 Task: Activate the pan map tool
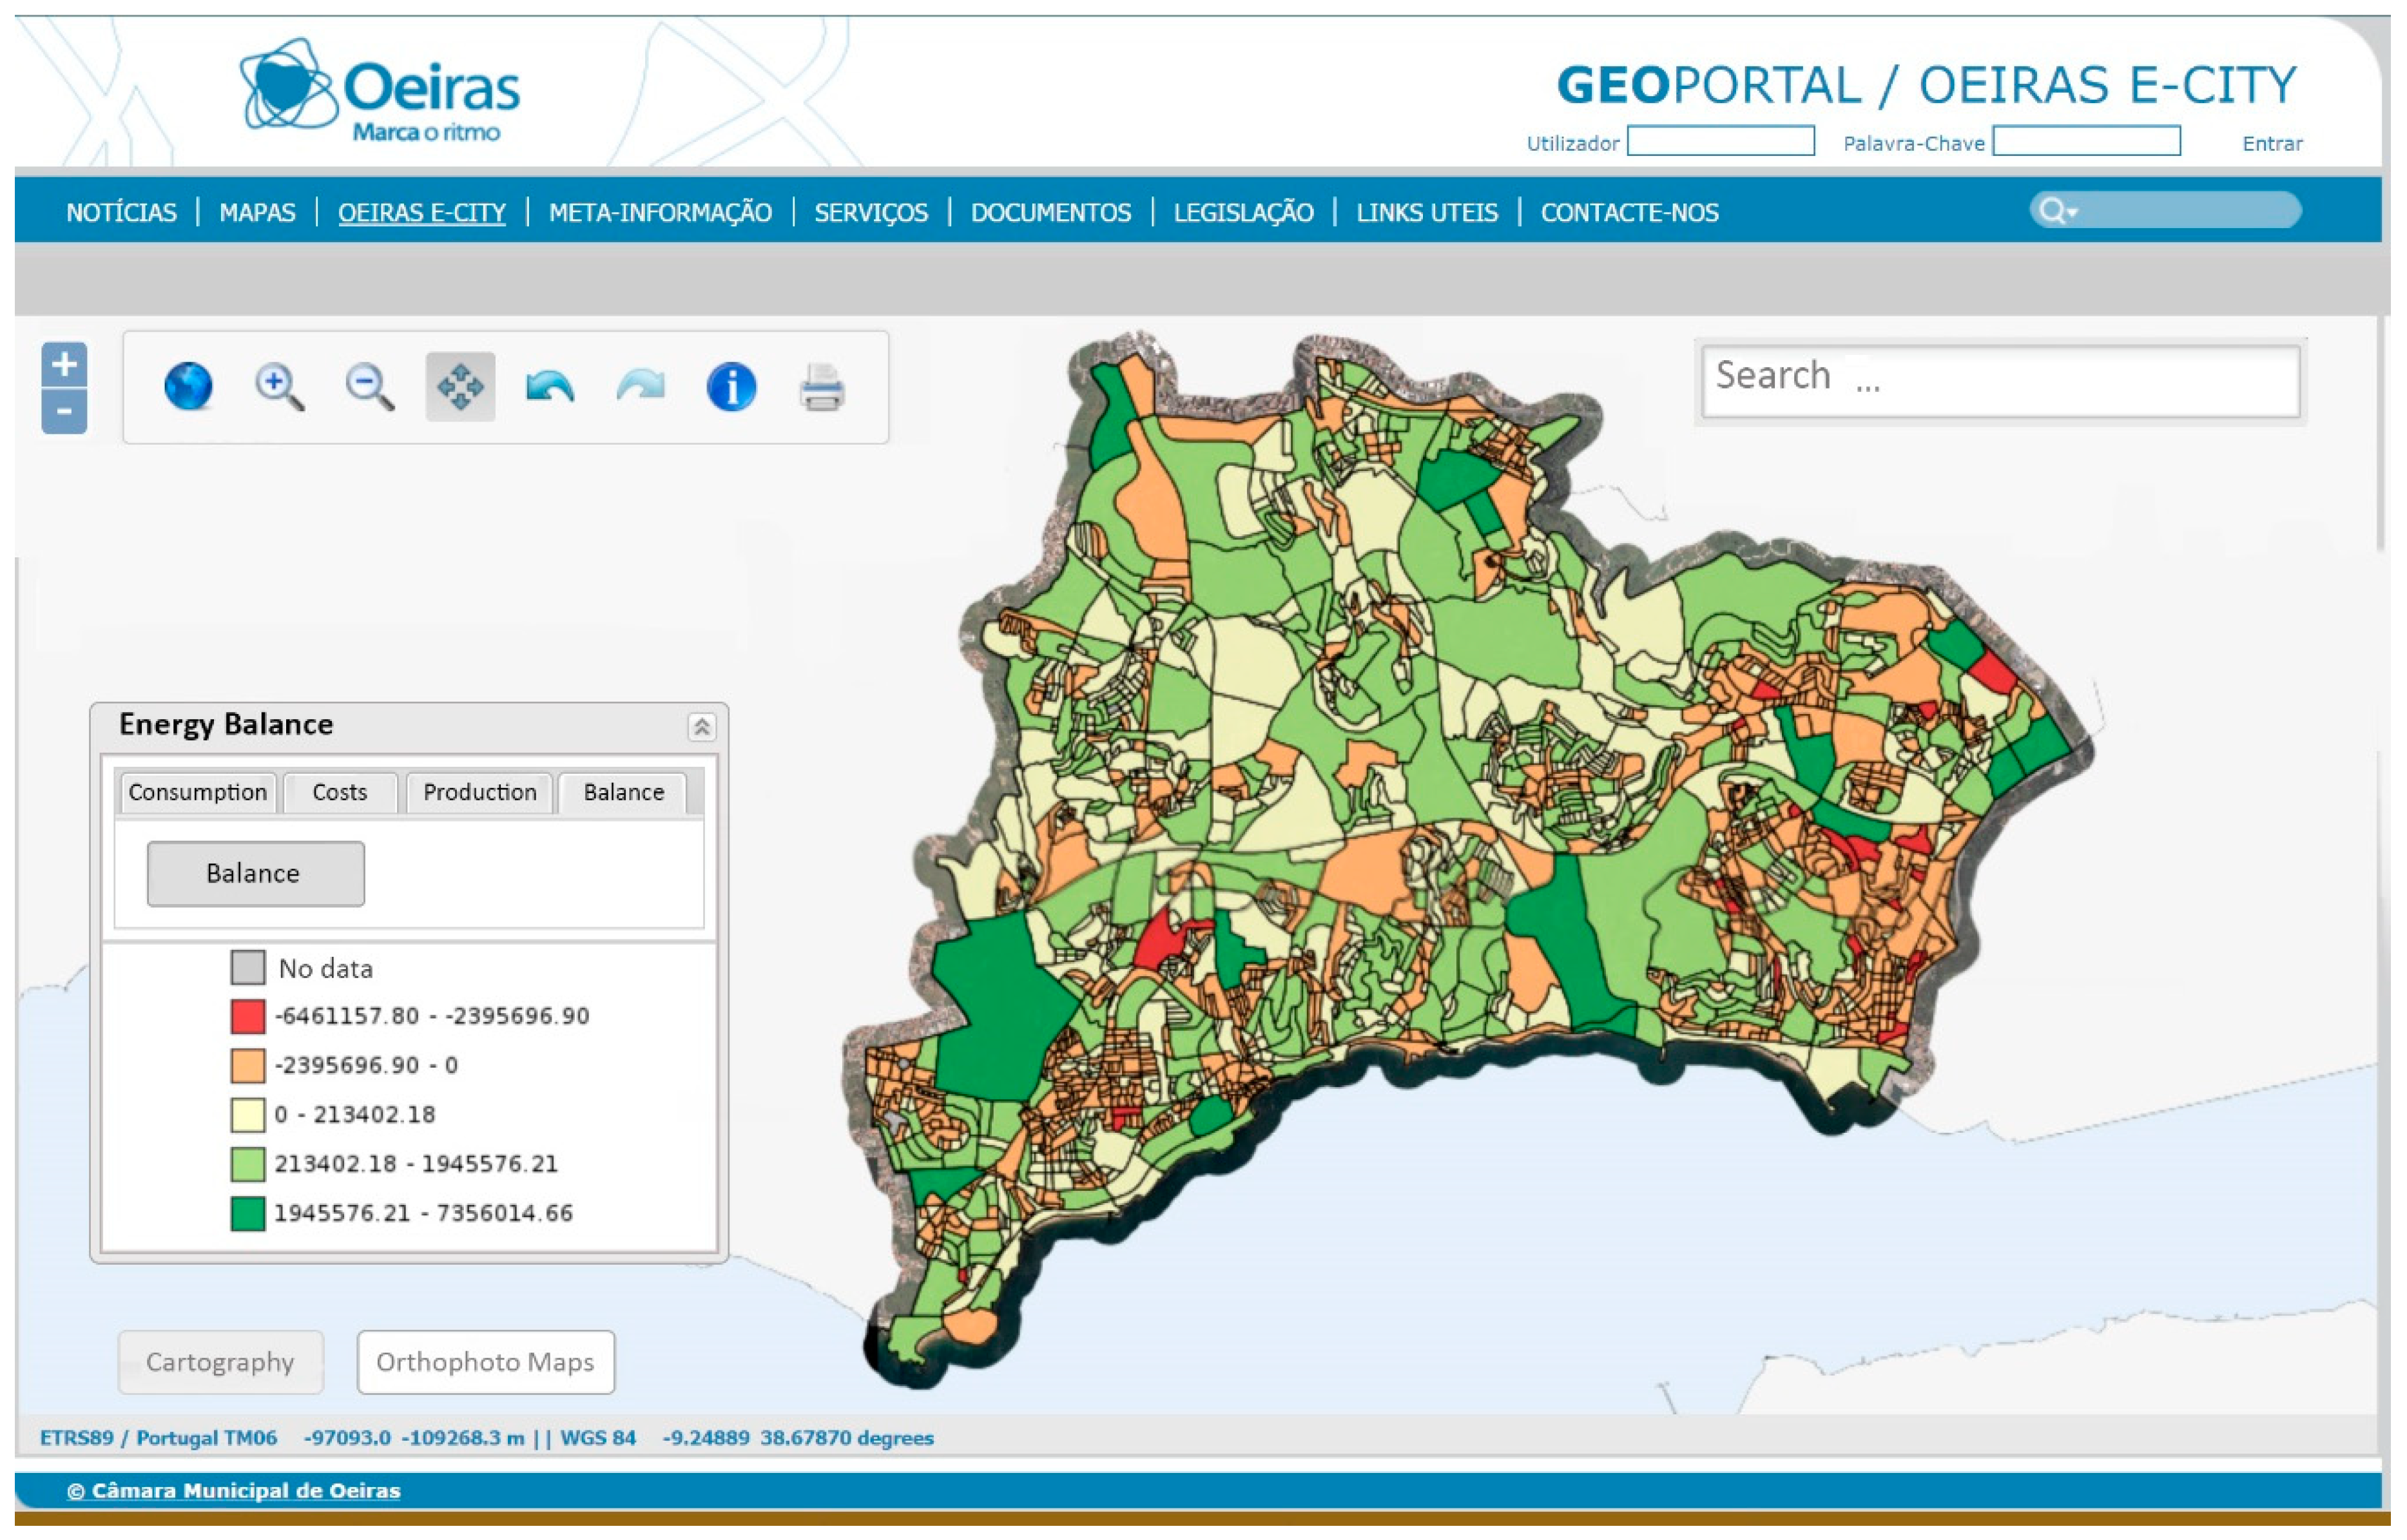click(x=460, y=387)
